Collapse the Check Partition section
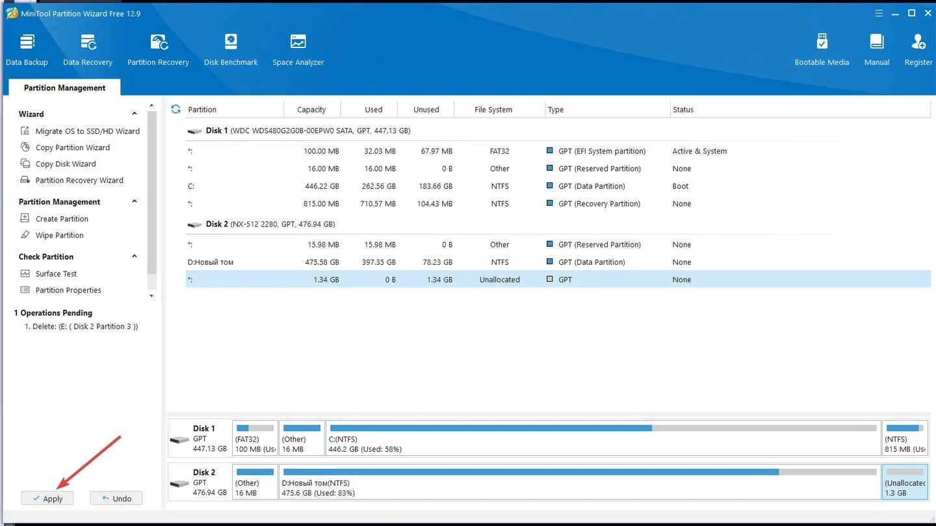The image size is (936, 526). click(x=135, y=257)
